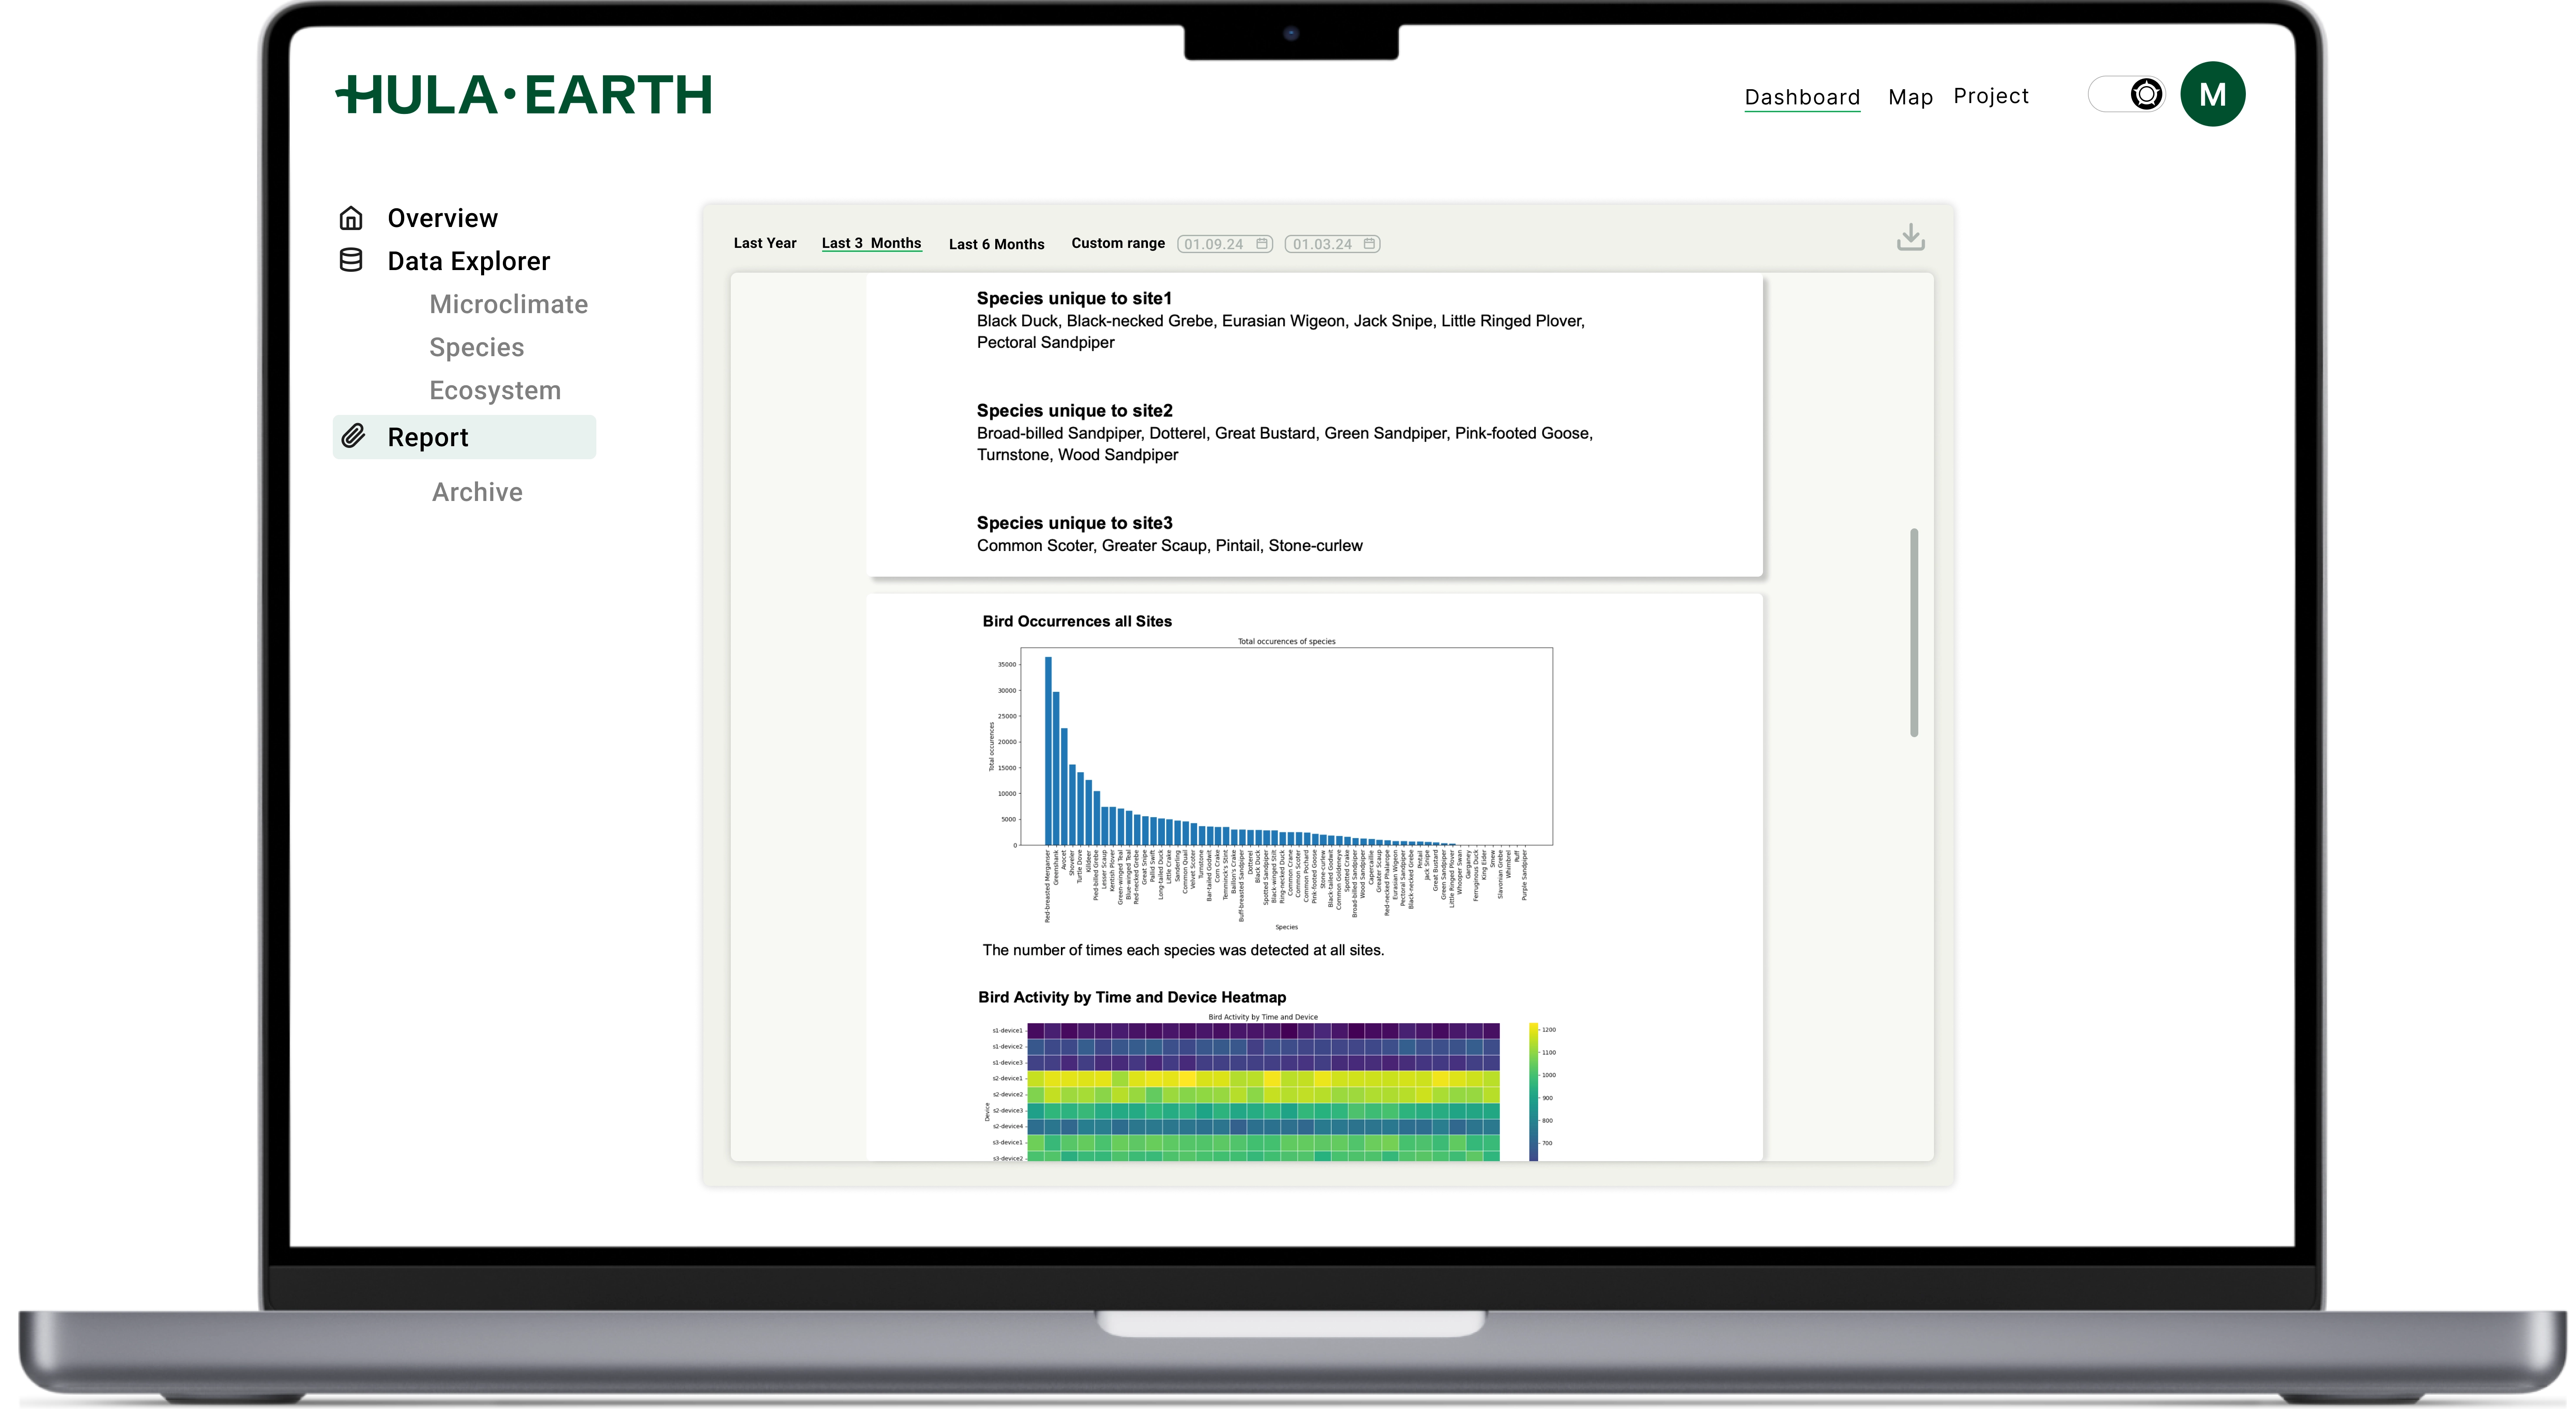The width and height of the screenshot is (2576, 1409).
Task: Go to the Map page
Action: pyautogui.click(x=1910, y=97)
